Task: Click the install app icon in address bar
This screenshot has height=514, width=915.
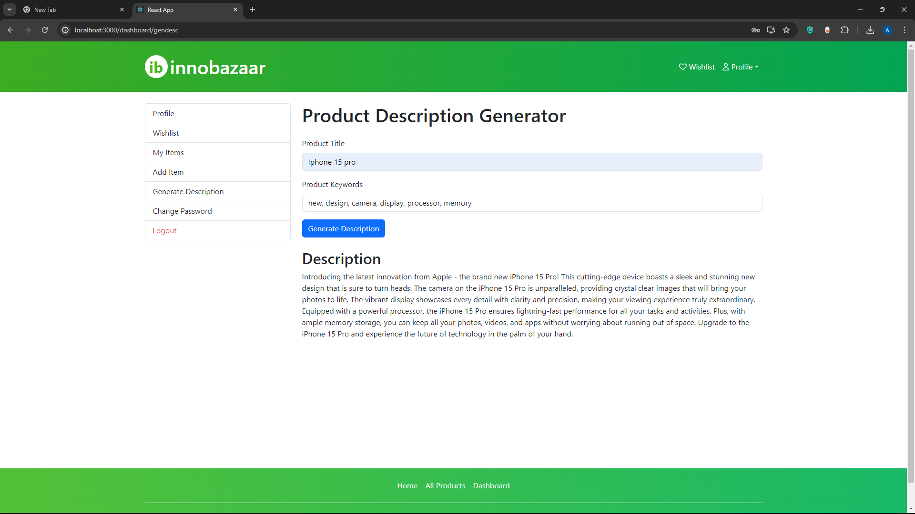Action: pos(771,30)
